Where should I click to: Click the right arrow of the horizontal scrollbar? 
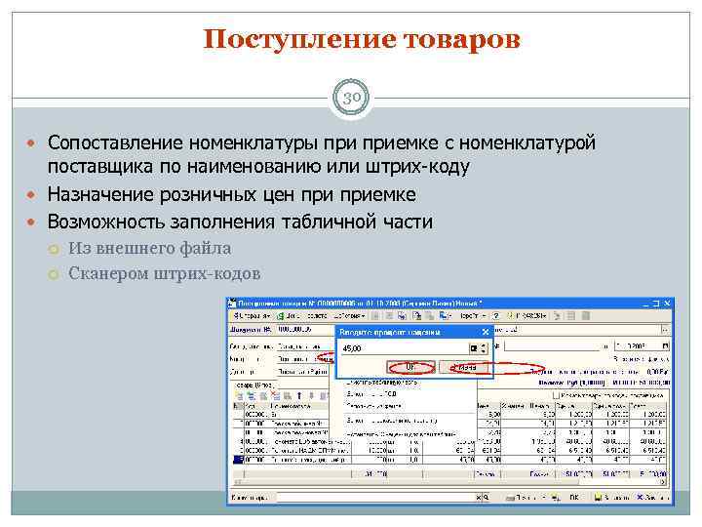click(663, 482)
